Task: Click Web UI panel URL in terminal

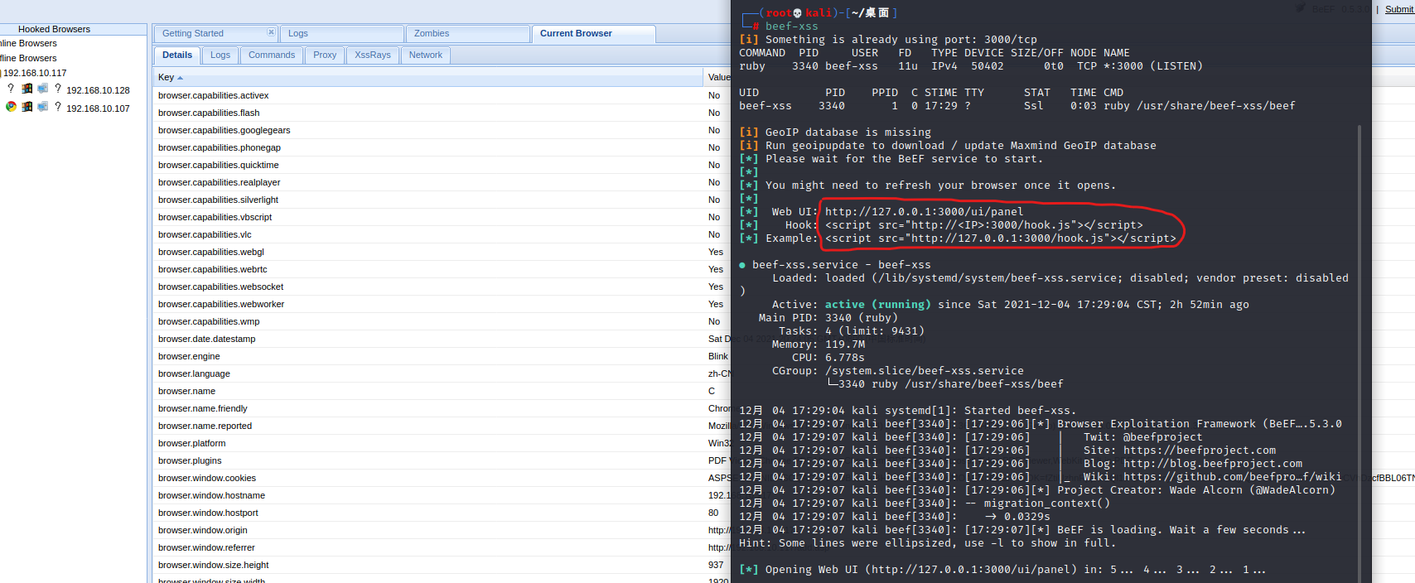Action: [x=924, y=212]
